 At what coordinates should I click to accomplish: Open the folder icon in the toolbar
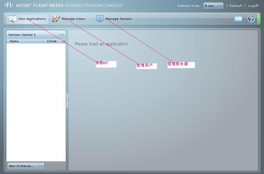pyautogui.click(x=238, y=19)
